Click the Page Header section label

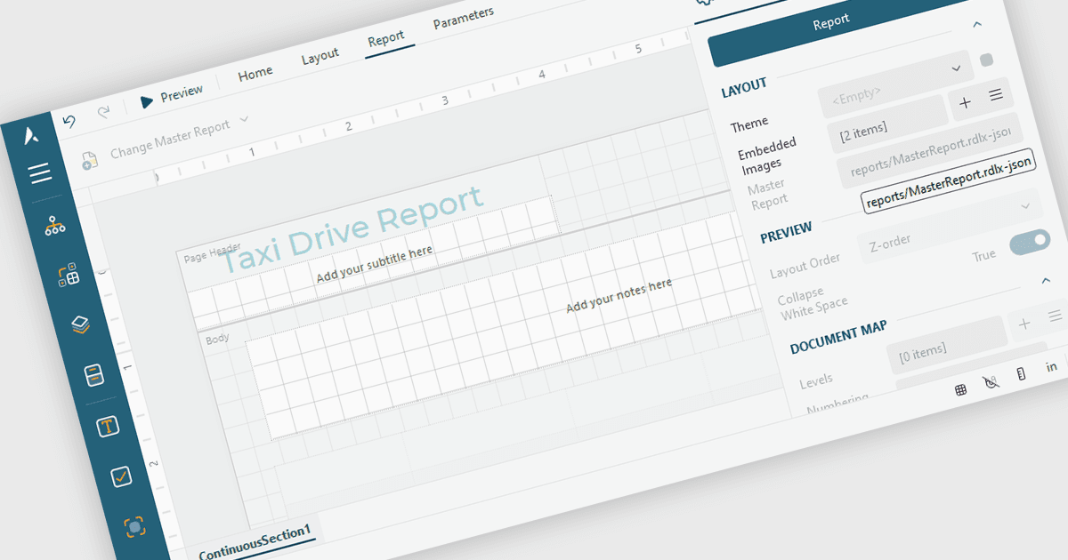(212, 254)
